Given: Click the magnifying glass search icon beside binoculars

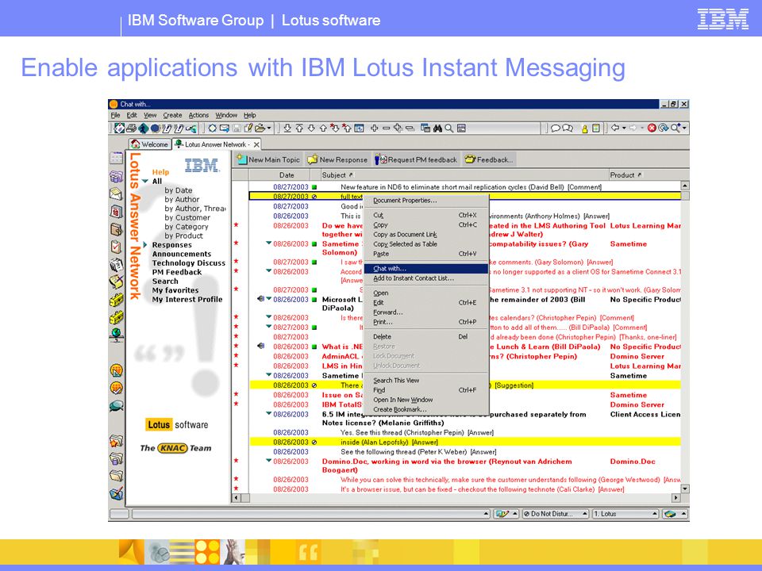Looking at the screenshot, I should click(449, 128).
